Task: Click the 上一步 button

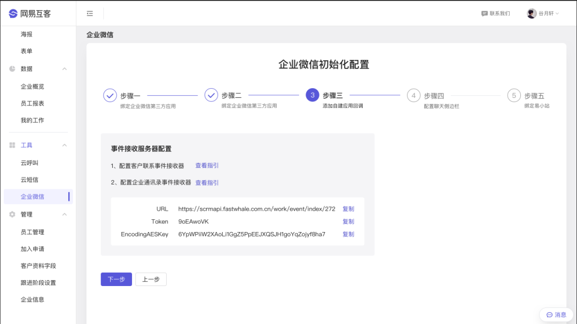Action: click(x=151, y=280)
